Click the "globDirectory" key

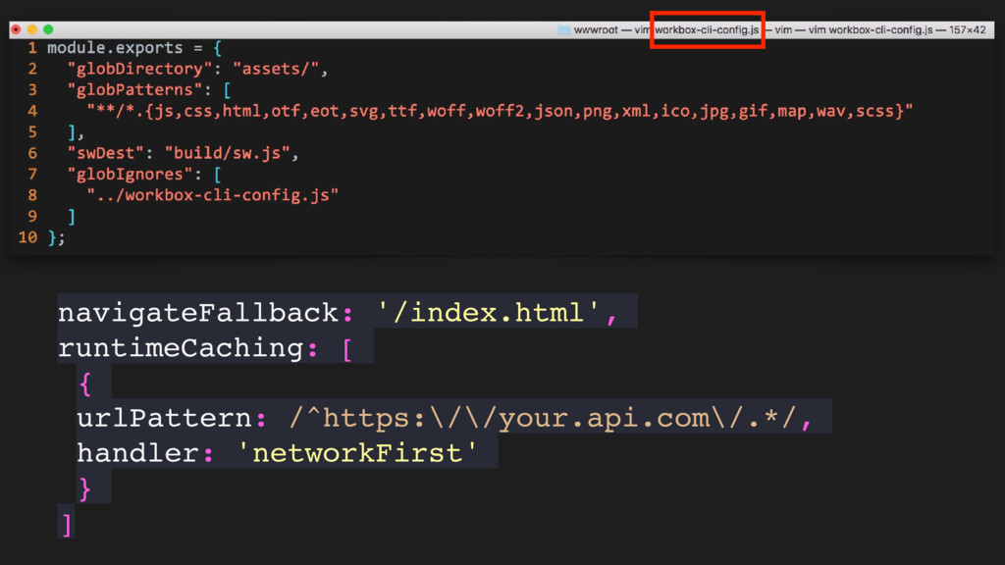(x=139, y=69)
